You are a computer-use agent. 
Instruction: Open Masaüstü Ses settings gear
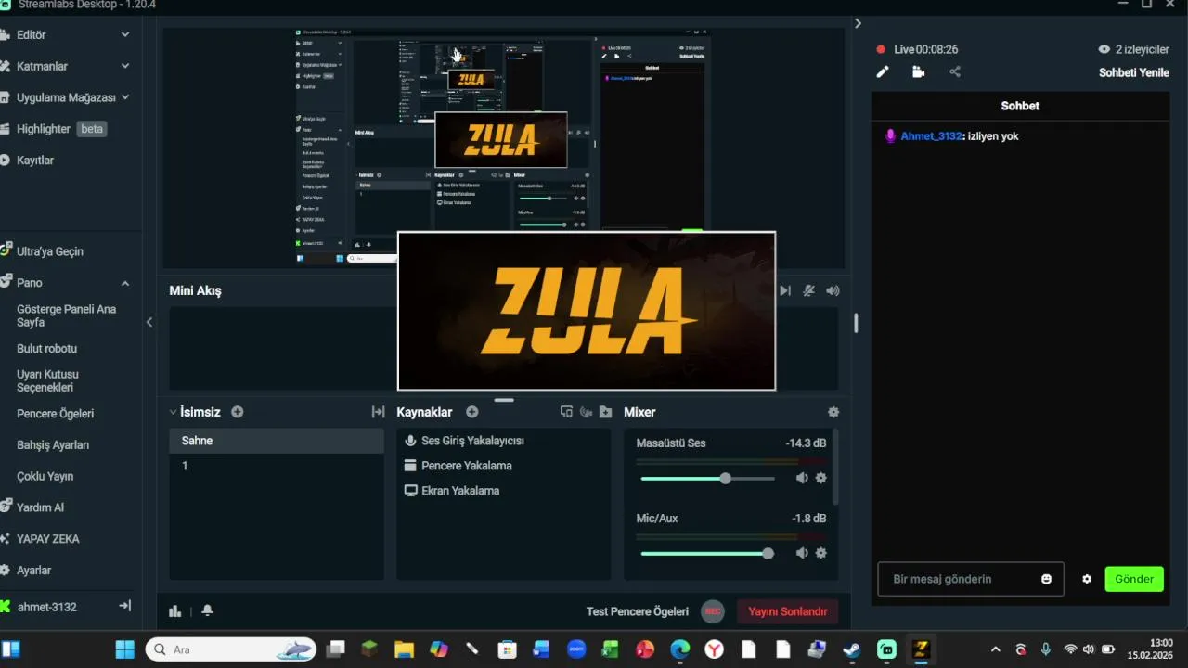820,479
